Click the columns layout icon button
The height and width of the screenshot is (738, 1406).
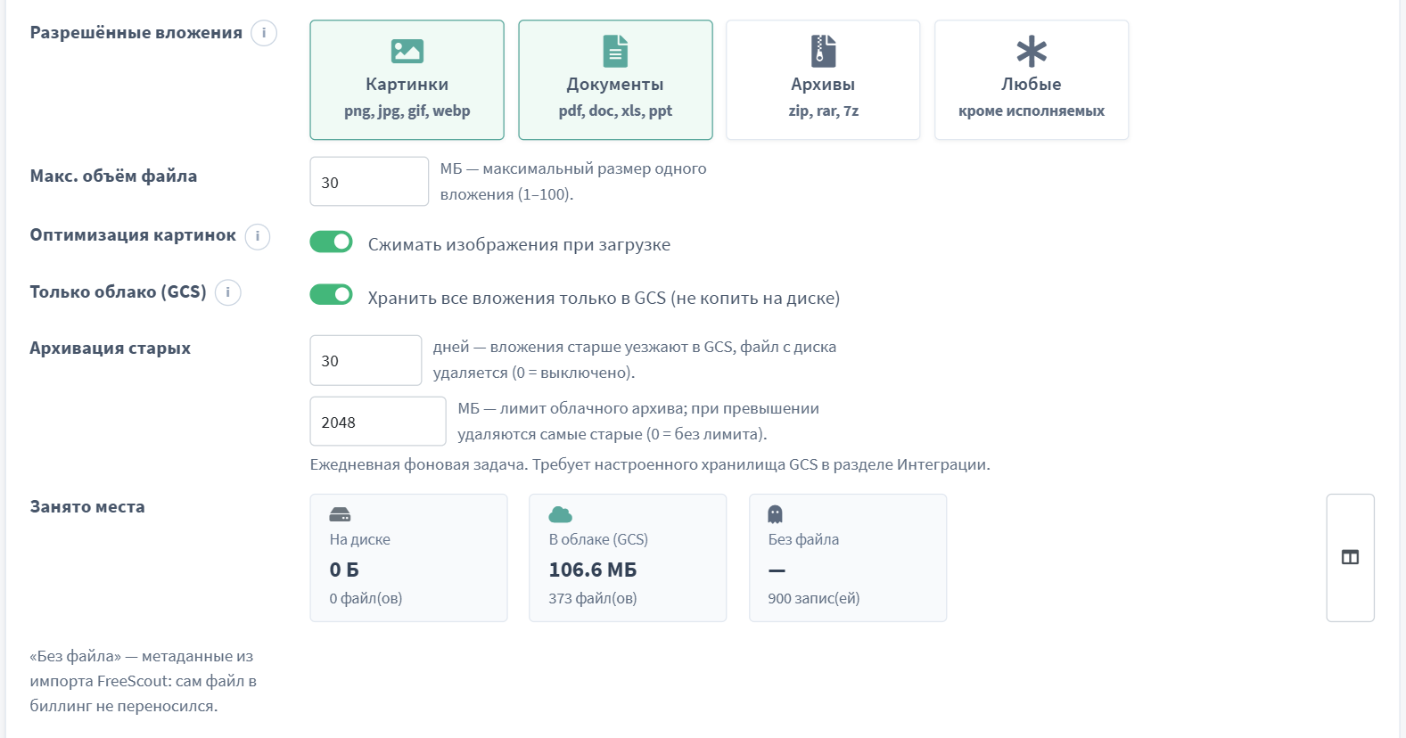pos(1350,557)
